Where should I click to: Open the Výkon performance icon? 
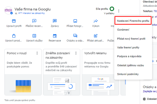click(x=96, y=21)
